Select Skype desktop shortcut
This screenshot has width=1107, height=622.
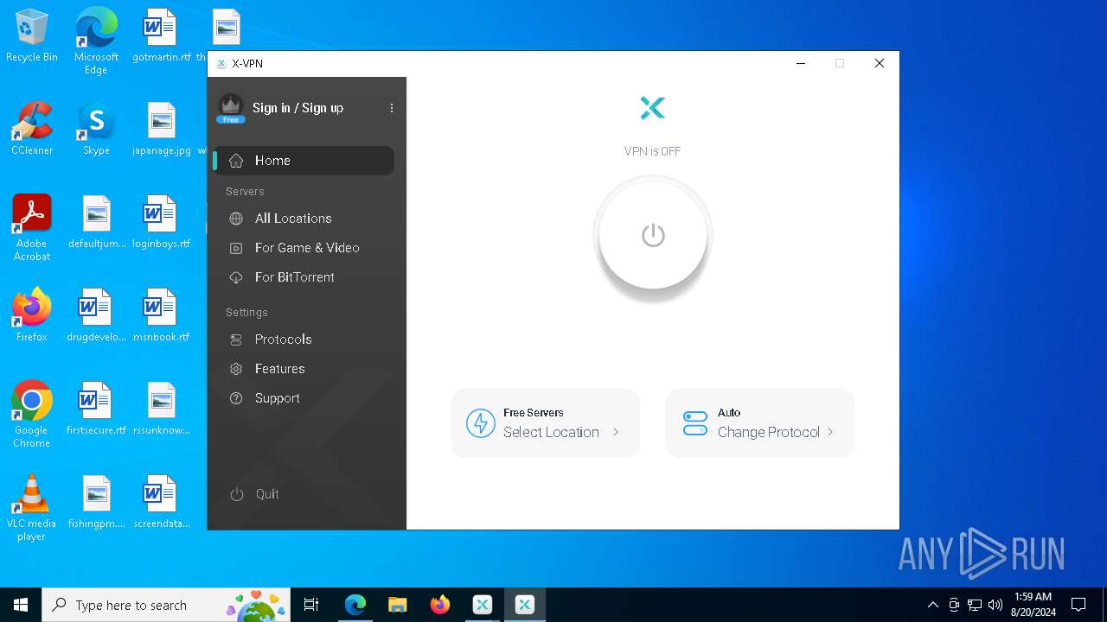click(x=96, y=129)
